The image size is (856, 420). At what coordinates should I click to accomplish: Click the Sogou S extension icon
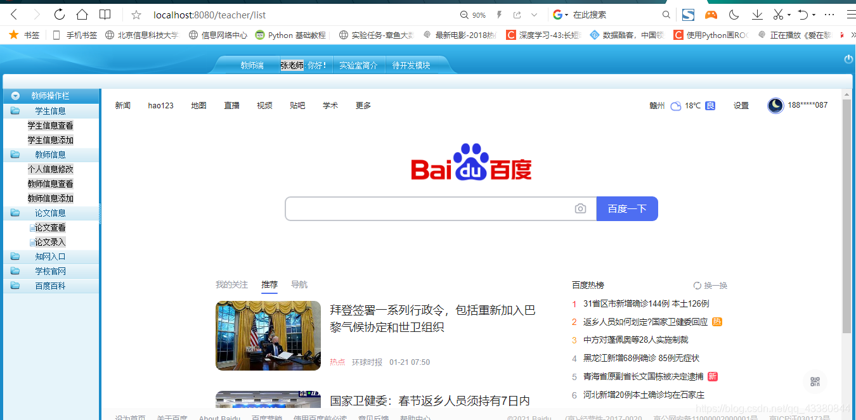pyautogui.click(x=687, y=14)
